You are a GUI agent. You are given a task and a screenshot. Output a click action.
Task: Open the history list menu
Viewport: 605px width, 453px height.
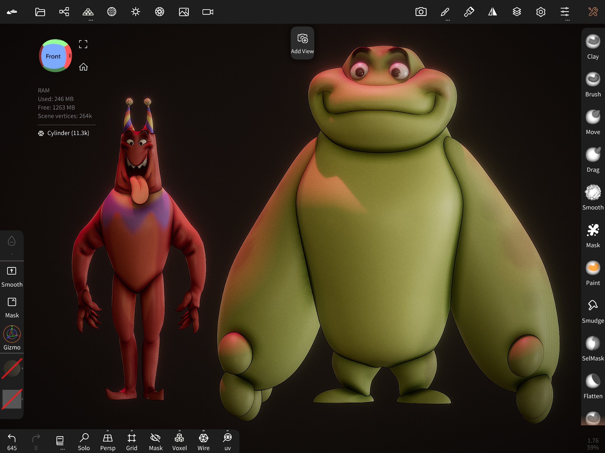[60, 442]
